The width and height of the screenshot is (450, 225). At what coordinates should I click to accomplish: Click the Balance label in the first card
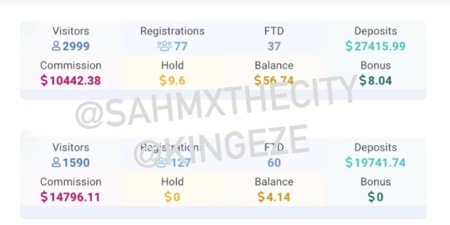pos(274,65)
